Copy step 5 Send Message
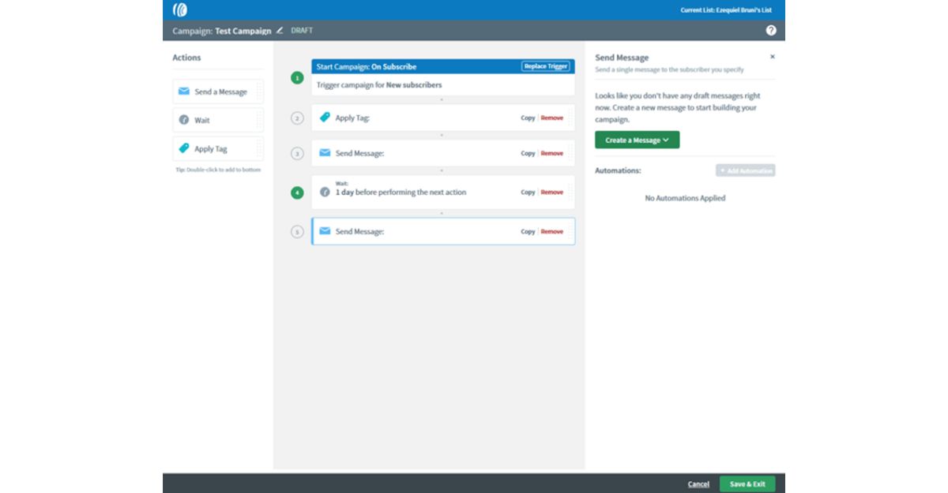This screenshot has width=948, height=493. pyautogui.click(x=528, y=232)
